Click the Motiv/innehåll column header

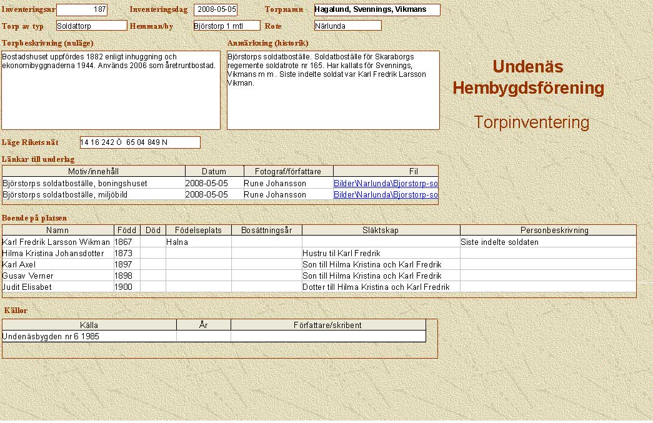pyautogui.click(x=94, y=171)
